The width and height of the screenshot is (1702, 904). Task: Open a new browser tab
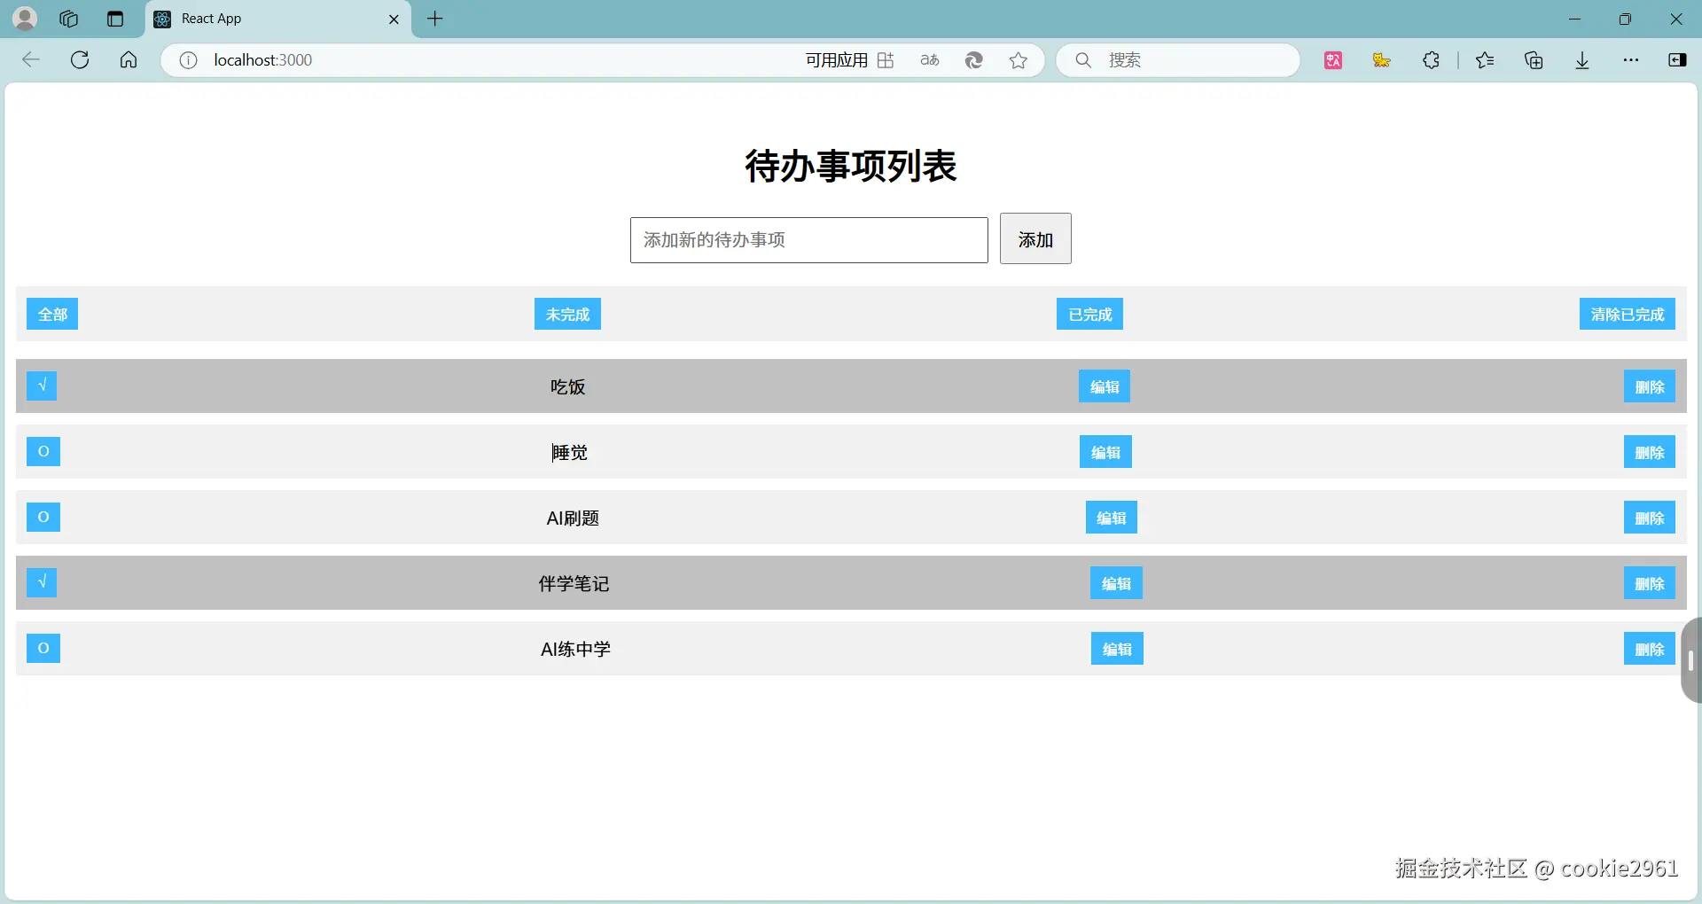[435, 19]
